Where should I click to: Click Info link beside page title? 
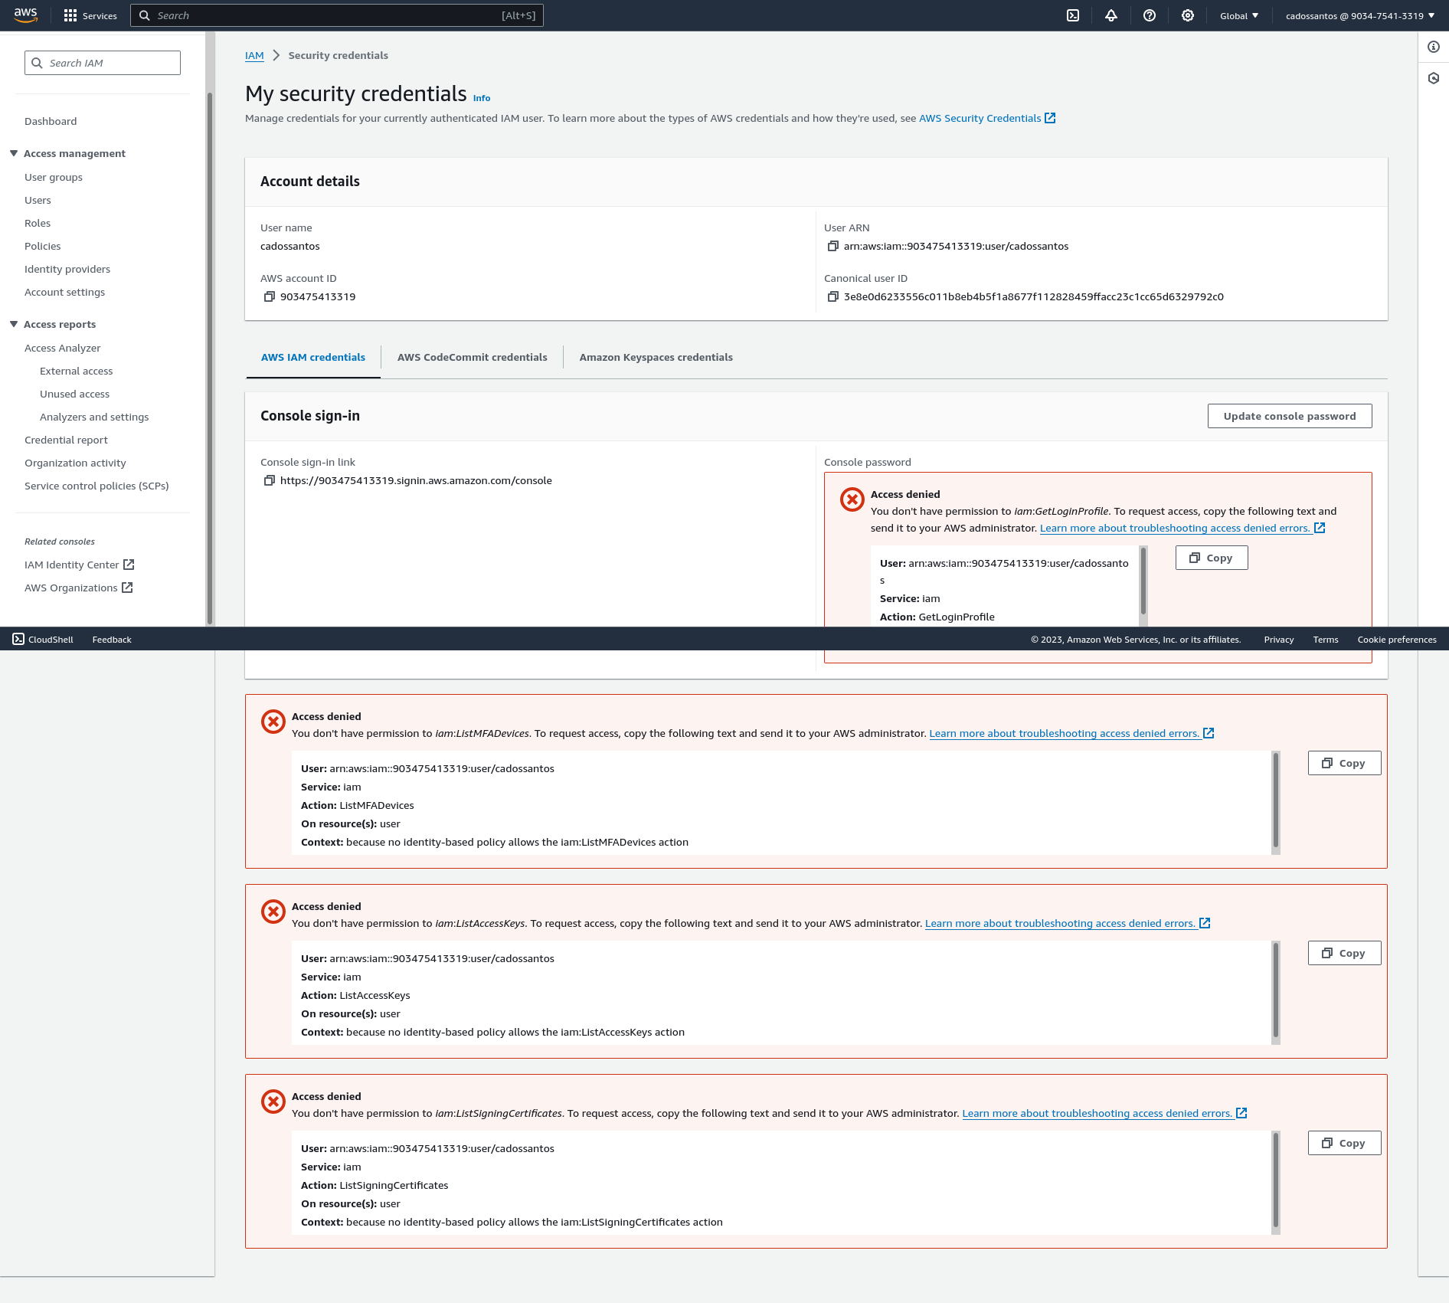[x=482, y=98]
